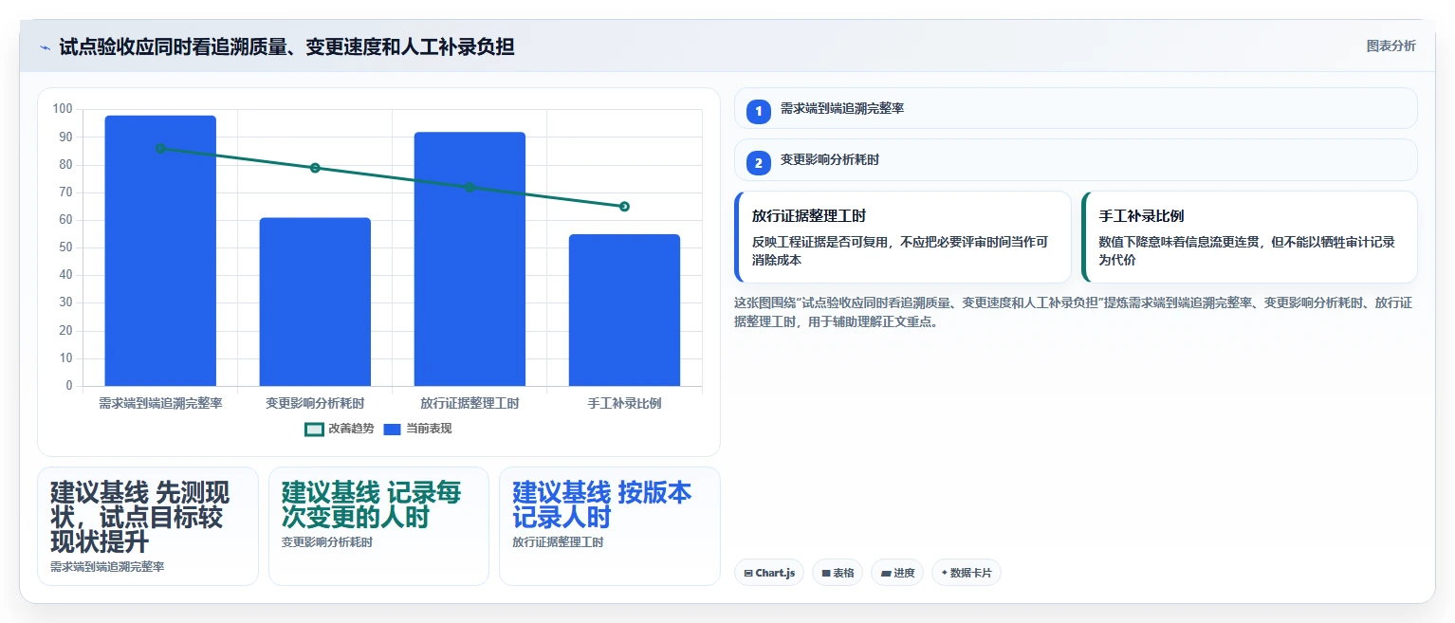
Task: Click the 数据卡片 tag
Action: pyautogui.click(x=966, y=573)
